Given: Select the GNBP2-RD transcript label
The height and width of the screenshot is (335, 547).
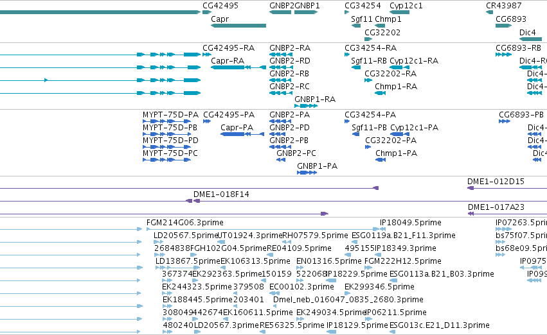Looking at the screenshot, I should point(289,61).
